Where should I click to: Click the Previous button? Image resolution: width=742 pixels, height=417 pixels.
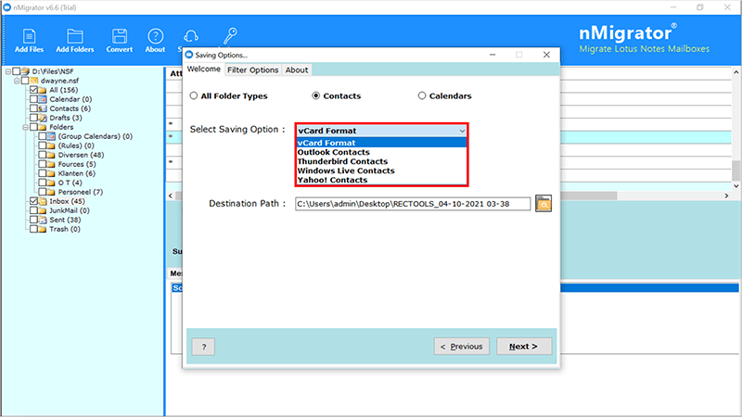tap(461, 347)
